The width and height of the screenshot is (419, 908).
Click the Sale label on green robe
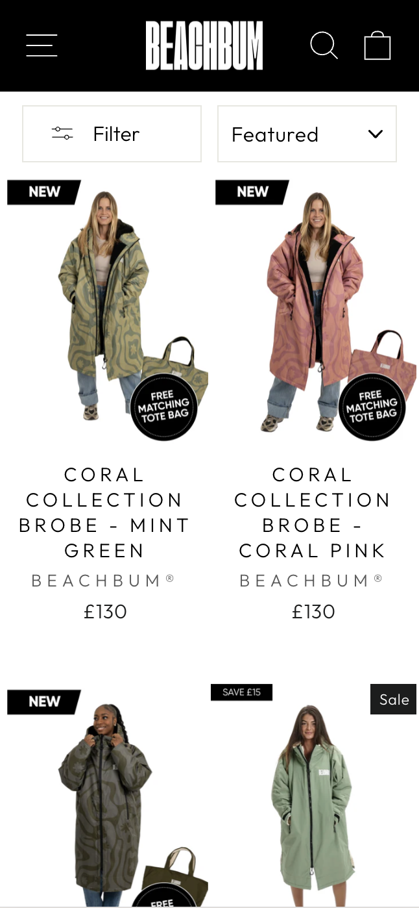click(x=394, y=700)
